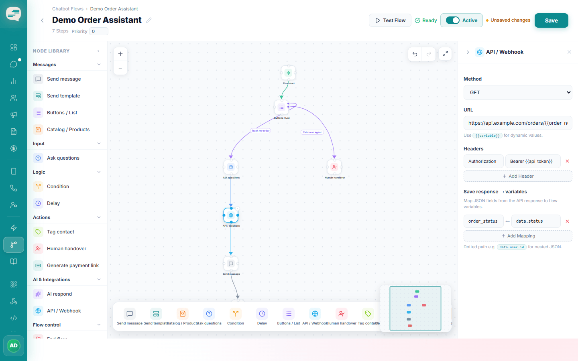The height and width of the screenshot is (361, 578).
Task: Click the Test Flow button
Action: click(390, 20)
